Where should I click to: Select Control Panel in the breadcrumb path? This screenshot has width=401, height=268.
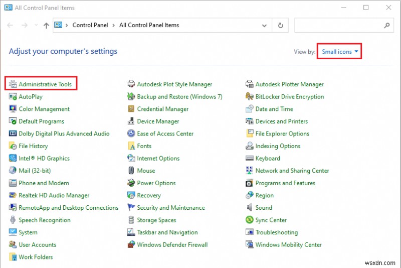(x=91, y=26)
